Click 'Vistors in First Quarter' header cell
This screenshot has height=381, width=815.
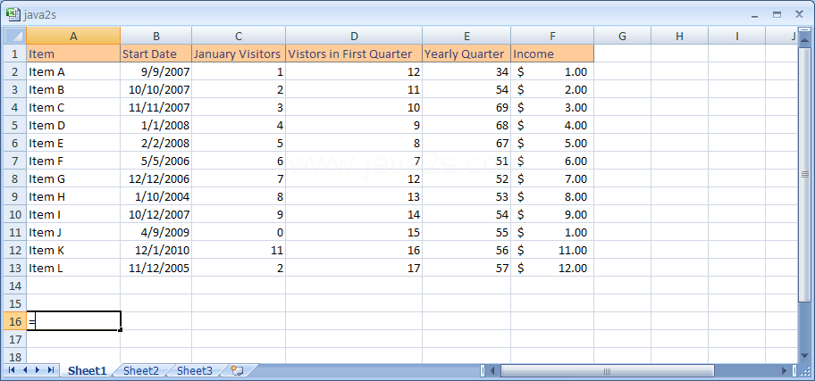coord(354,54)
